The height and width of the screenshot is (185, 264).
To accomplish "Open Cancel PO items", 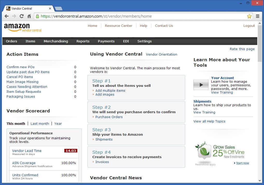I will click(20, 77).
